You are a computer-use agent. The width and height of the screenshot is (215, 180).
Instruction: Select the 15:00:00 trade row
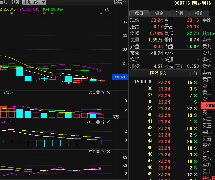[x=164, y=82]
